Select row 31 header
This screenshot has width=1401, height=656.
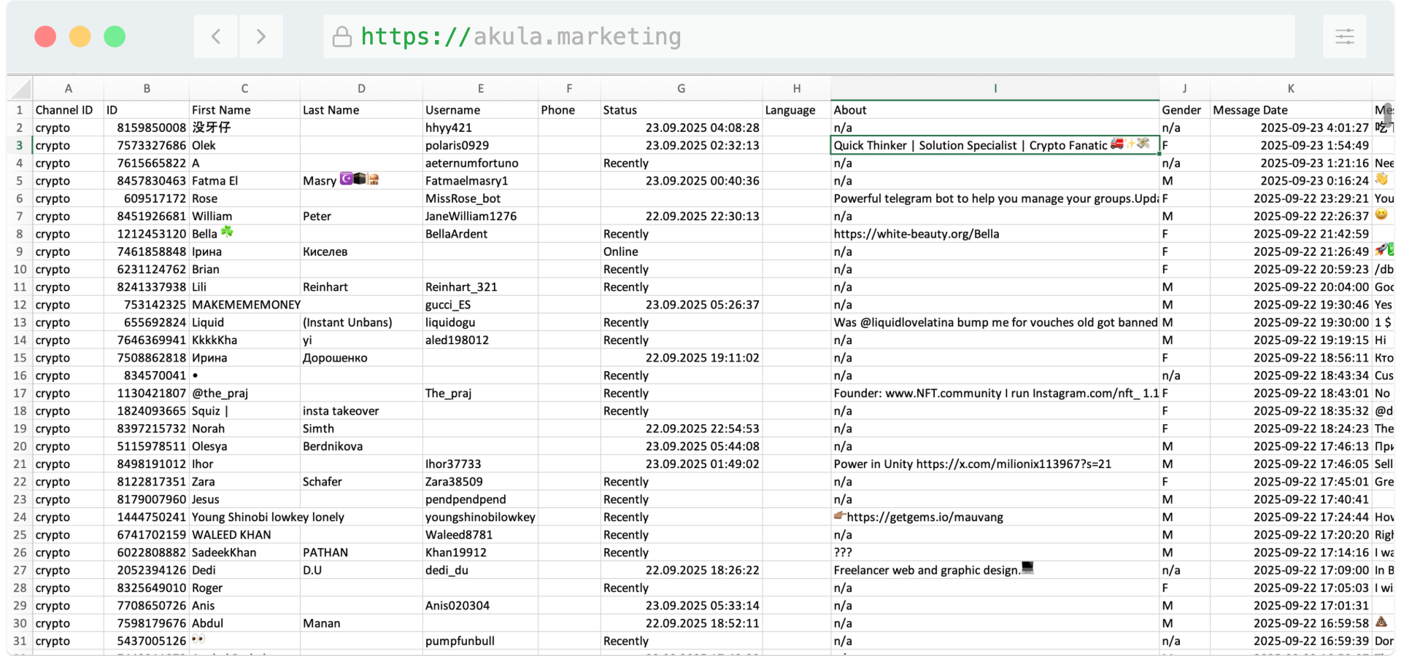(20, 641)
